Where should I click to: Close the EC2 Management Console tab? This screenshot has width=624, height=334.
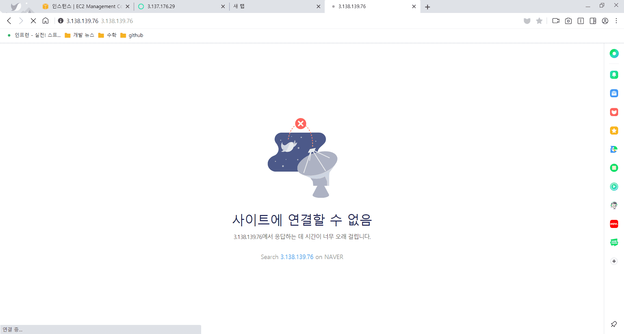(127, 6)
